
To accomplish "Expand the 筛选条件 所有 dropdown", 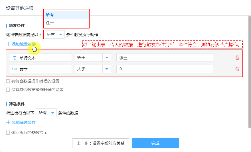I will (x=52, y=113).
